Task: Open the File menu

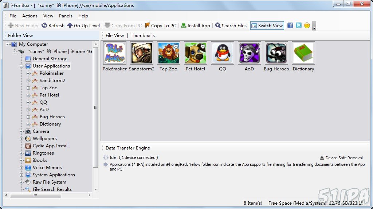Action: 13,16
